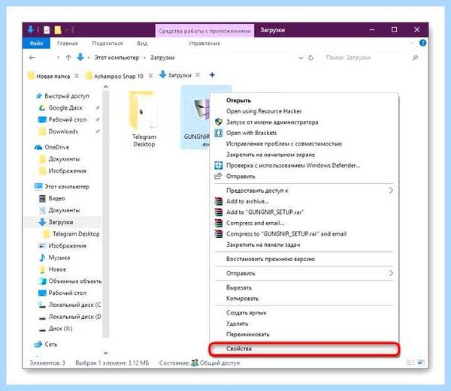Click Этот компьютер in address breadcrumb
The height and width of the screenshot is (391, 451).
[117, 58]
